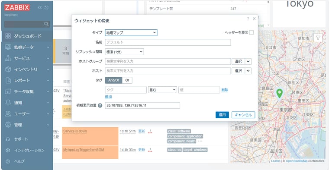This screenshot has width=329, height=170.
Task: Click the class: software tag
Action: tap(179, 131)
